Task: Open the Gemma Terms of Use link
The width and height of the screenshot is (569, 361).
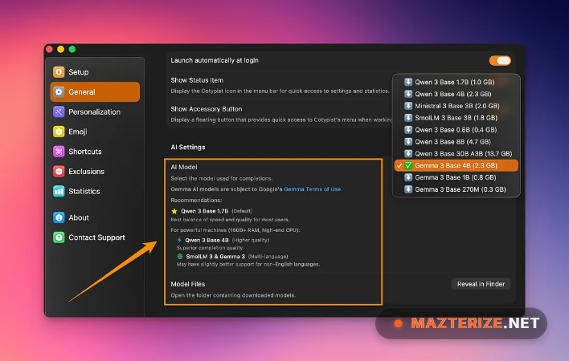Action: pos(312,189)
